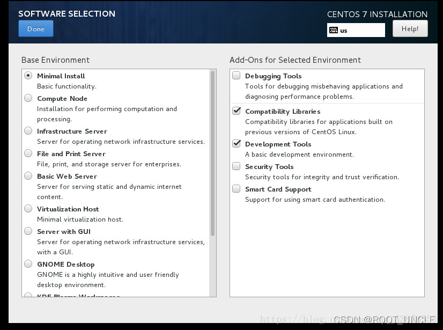This screenshot has width=443, height=330.
Task: Select Basic Web Server radio button
Action: [x=28, y=175]
